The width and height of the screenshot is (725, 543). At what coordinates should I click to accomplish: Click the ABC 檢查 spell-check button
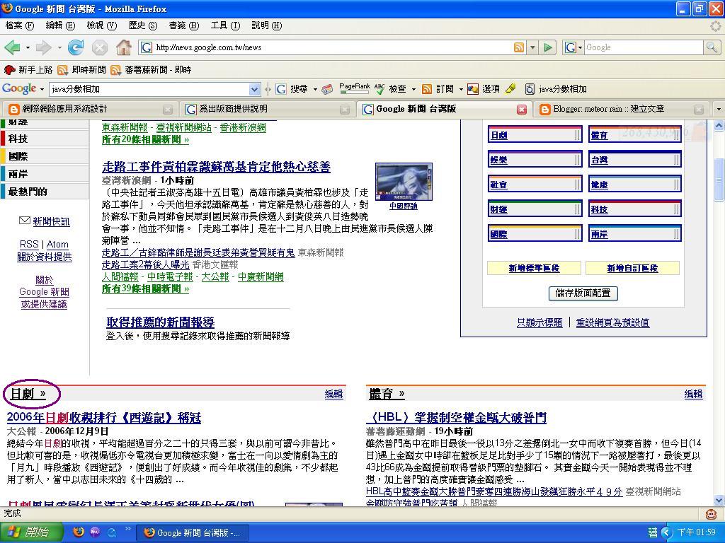click(390, 88)
